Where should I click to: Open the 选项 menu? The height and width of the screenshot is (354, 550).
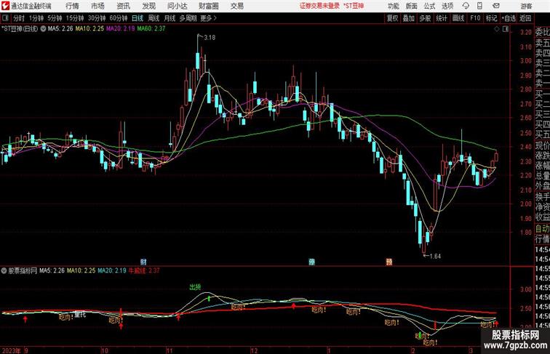coord(447,6)
